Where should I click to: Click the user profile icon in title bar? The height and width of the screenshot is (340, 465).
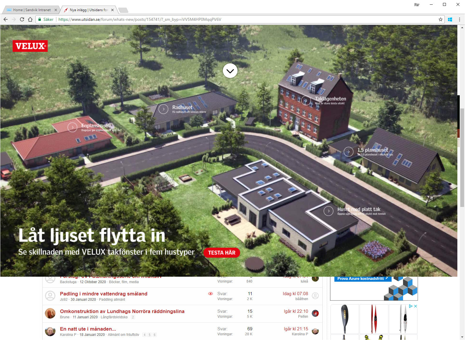(x=417, y=4)
